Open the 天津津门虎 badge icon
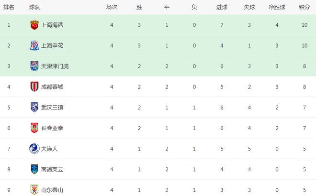 point(34,66)
